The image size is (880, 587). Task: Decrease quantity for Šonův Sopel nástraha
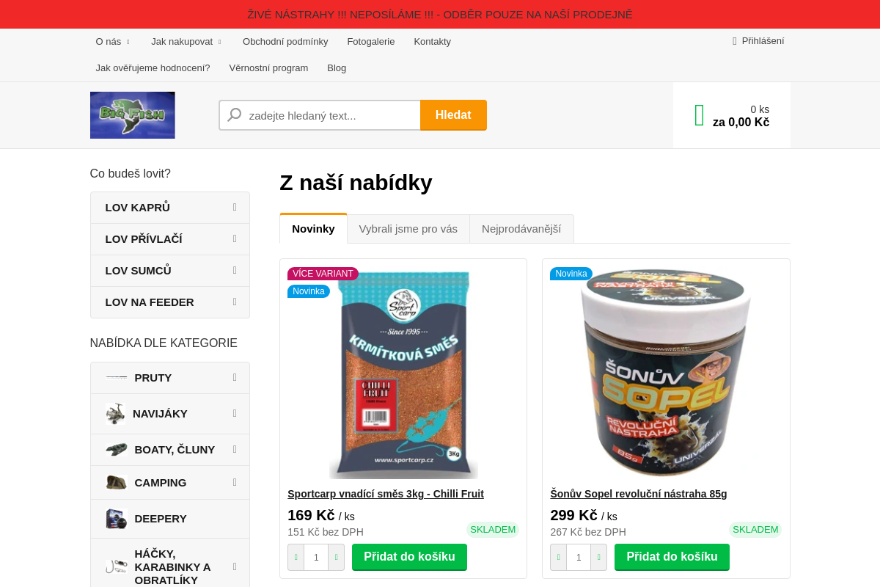558,557
